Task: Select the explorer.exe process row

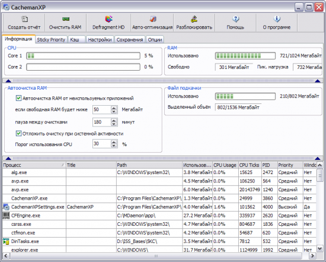Action: 159,250
